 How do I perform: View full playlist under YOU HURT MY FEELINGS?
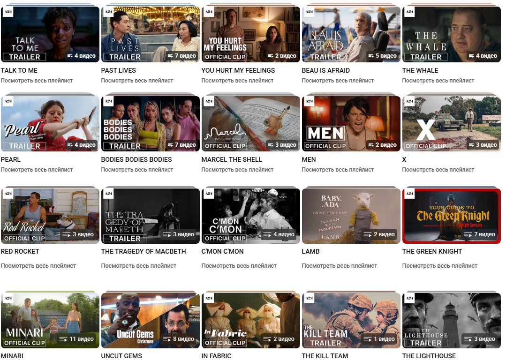coord(237,81)
